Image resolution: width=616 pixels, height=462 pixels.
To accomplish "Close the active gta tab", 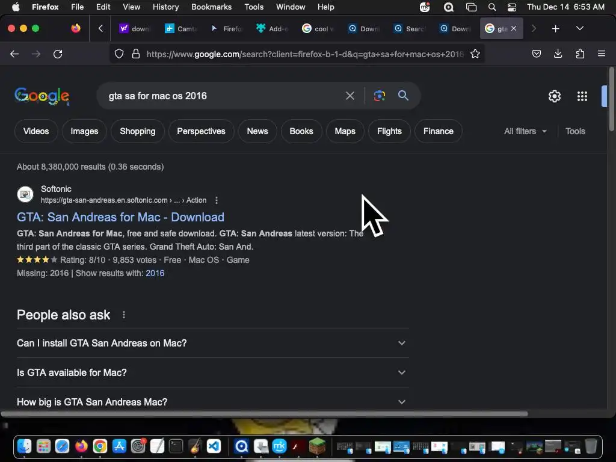I will click(x=514, y=29).
